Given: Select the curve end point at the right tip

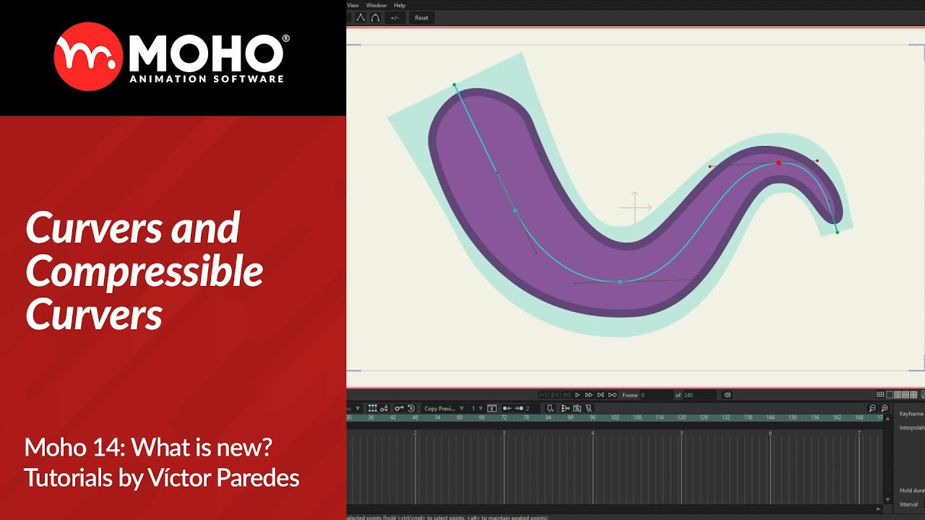Looking at the screenshot, I should point(837,232).
